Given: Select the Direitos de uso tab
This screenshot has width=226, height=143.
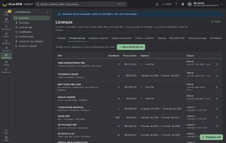Looking at the screenshot, I should pos(77,38).
